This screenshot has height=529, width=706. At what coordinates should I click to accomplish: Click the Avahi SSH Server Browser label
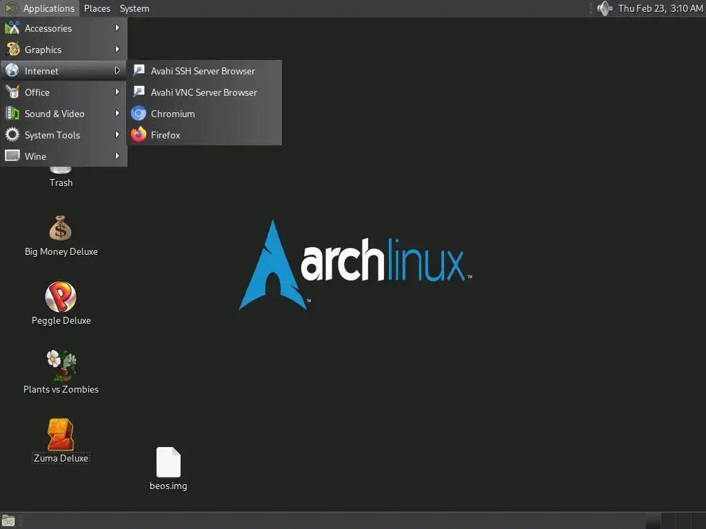point(203,71)
